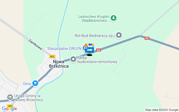Click the colorful custom map marker
The image size is (179, 112).
pyautogui.click(x=89, y=48)
